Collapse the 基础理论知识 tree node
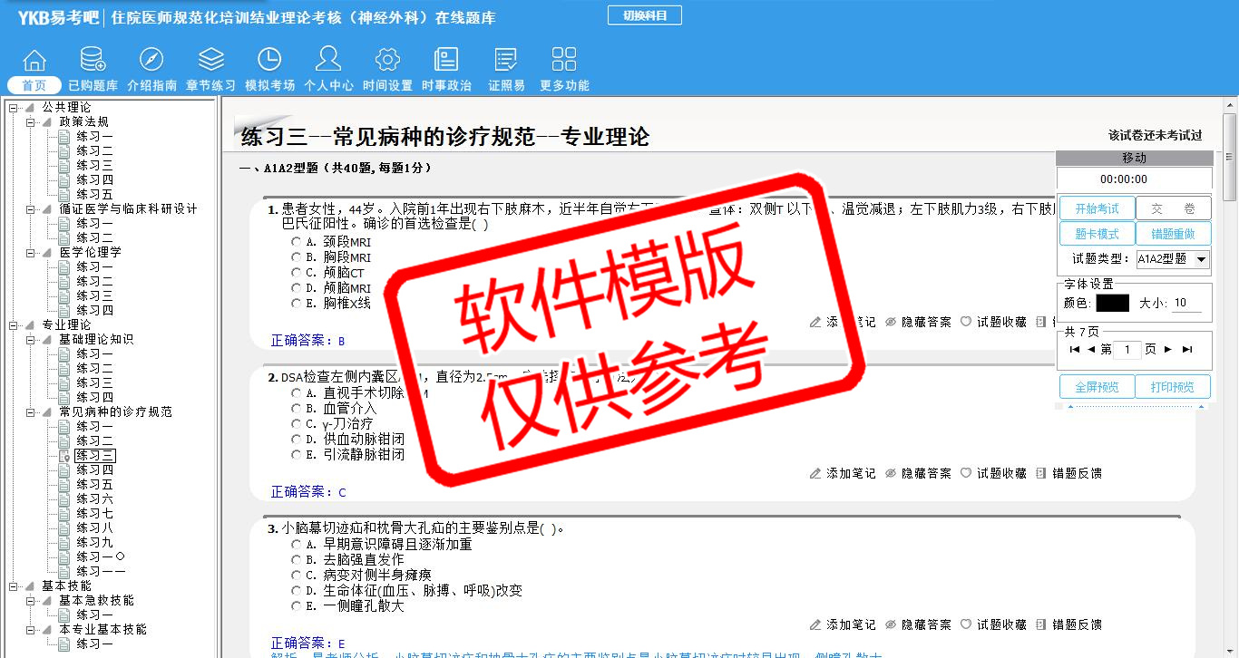Viewport: 1239px width, 658px height. pos(31,340)
